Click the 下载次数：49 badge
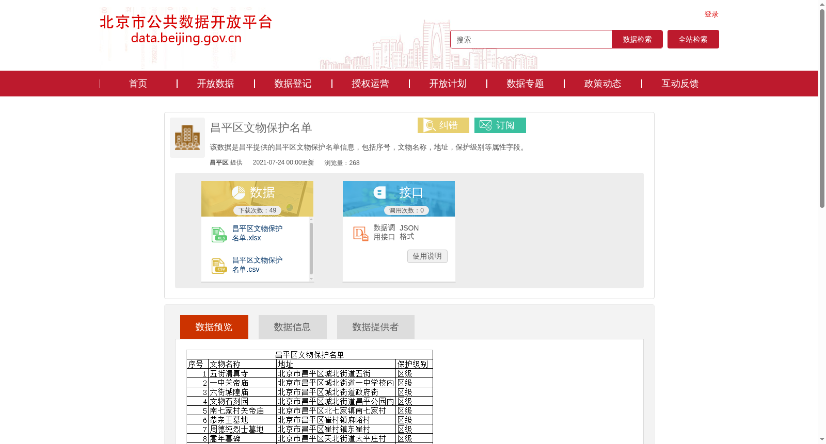Screen dimensions: 826x444 [257, 210]
